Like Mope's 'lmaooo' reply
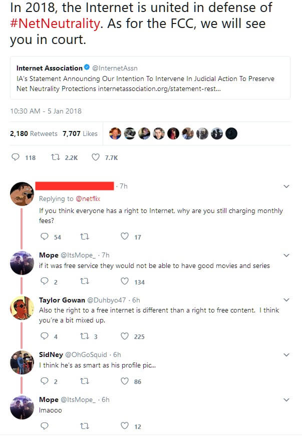Viewport: 302px width, 436px height. tap(125, 426)
